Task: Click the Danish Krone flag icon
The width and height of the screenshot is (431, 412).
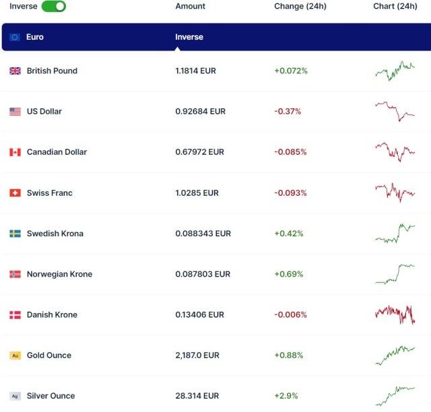Action: 15,315
